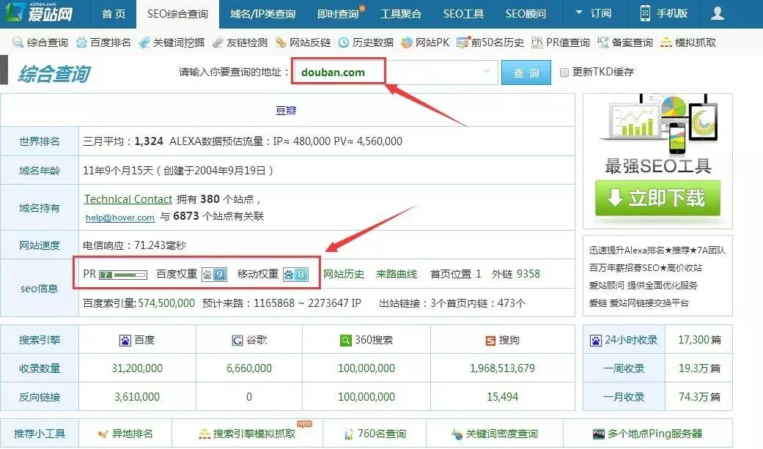Open the SEO工具 tab

pos(463,14)
